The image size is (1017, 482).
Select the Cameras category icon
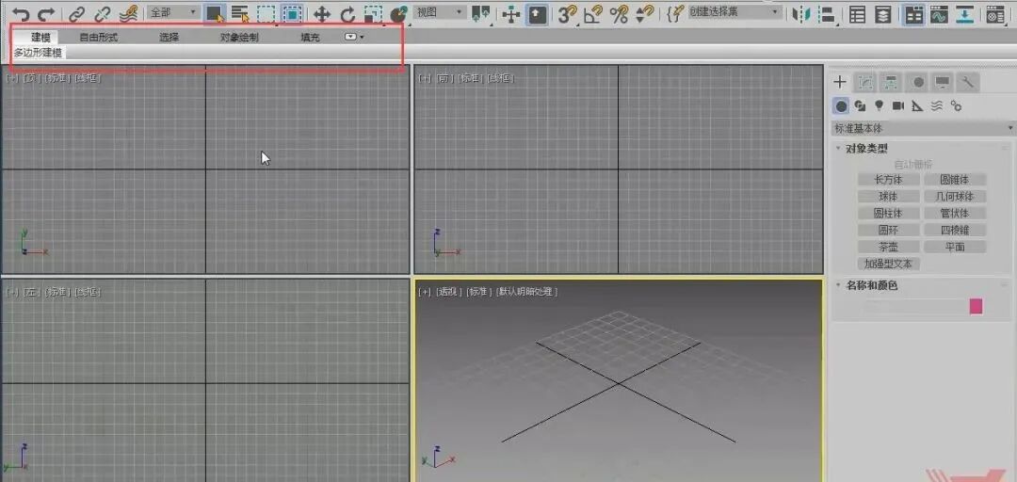897,105
